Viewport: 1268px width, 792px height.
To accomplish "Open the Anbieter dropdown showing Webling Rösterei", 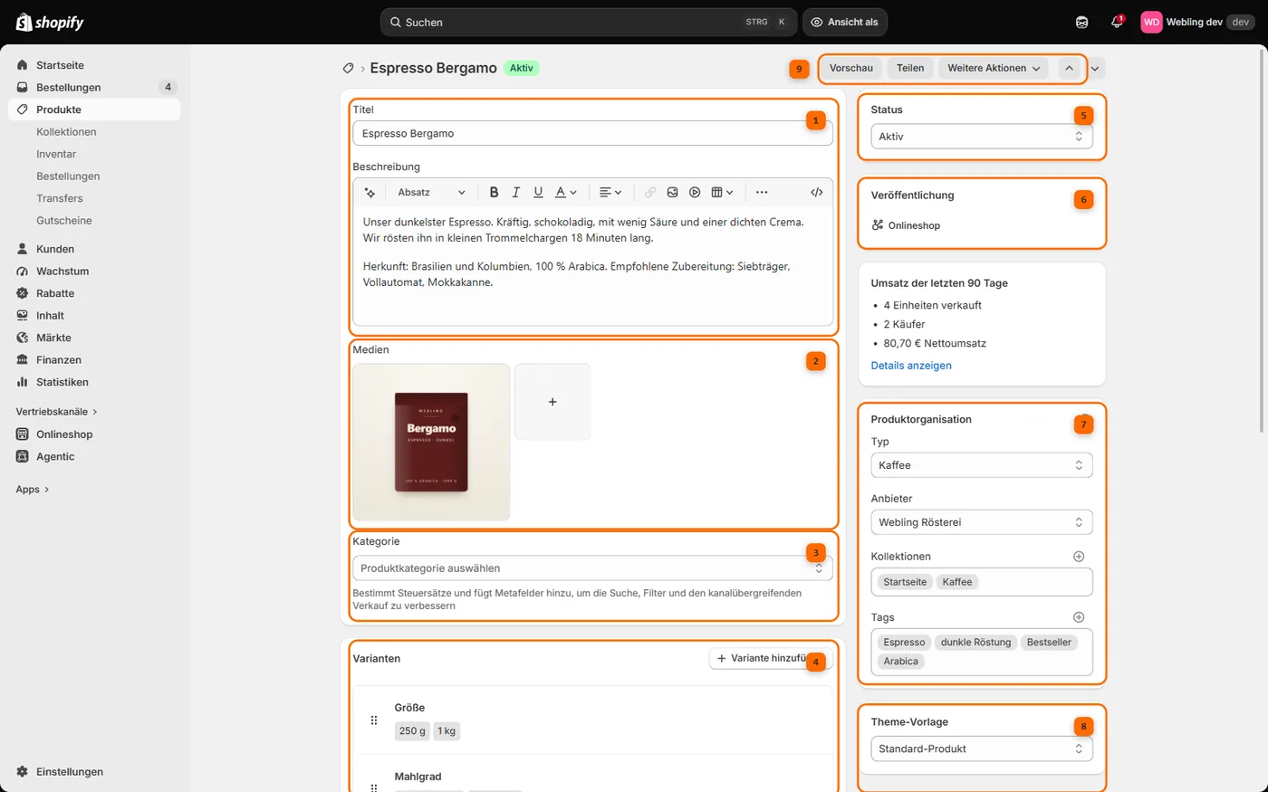I will 982,522.
